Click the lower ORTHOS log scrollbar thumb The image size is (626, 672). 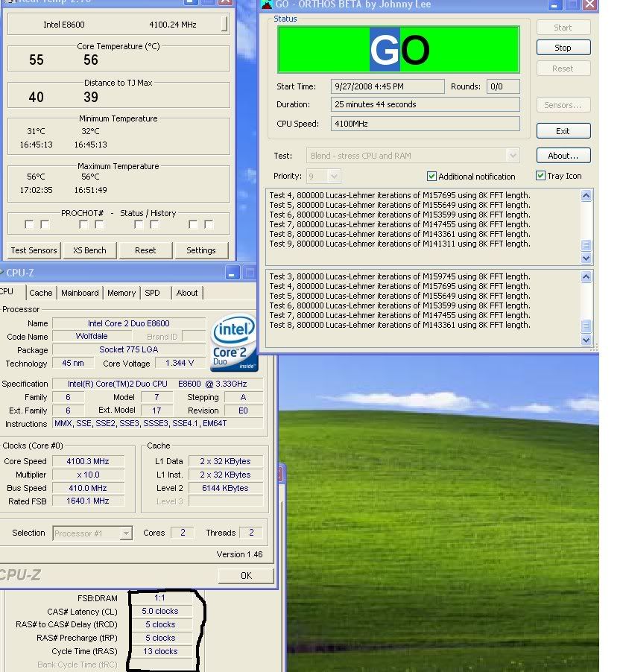click(x=586, y=326)
